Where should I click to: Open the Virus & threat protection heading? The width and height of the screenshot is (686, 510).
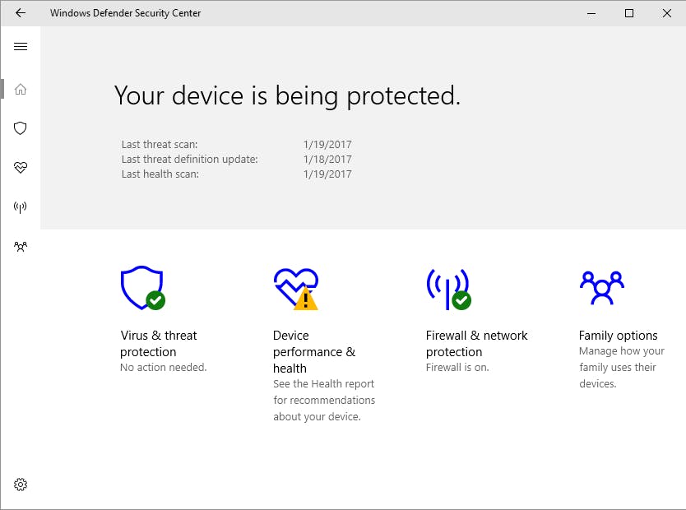pyautogui.click(x=159, y=344)
